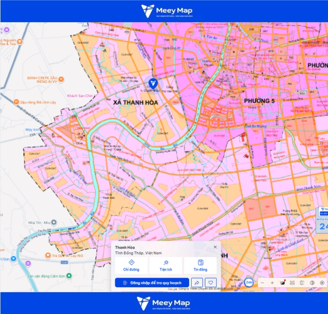Click the 23A road label
This screenshot has height=314, width=328.
pyautogui.click(x=32, y=135)
